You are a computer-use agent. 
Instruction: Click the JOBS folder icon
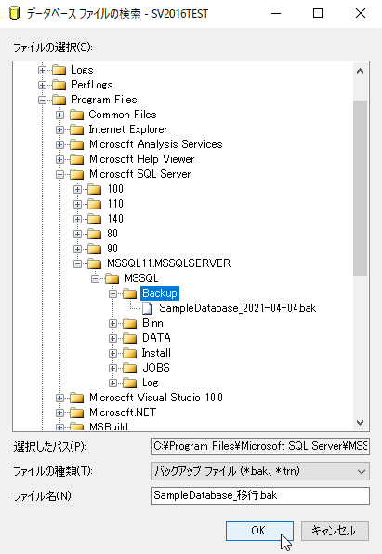tap(129, 368)
